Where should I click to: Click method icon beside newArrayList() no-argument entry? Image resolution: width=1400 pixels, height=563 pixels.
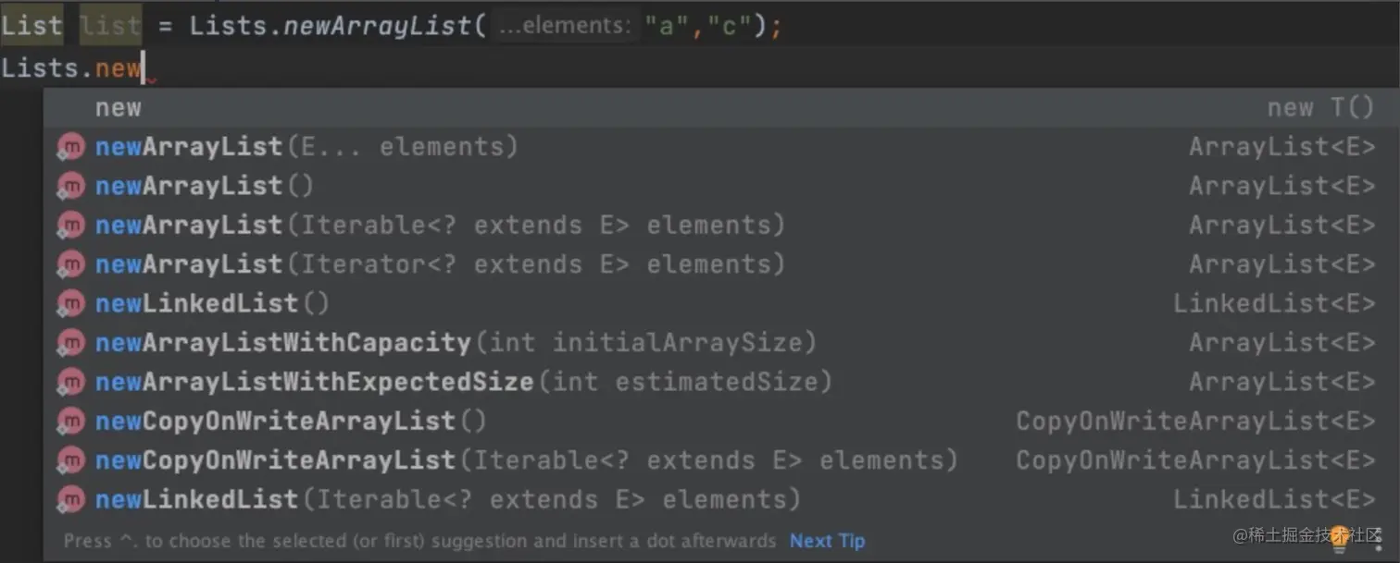[70, 186]
